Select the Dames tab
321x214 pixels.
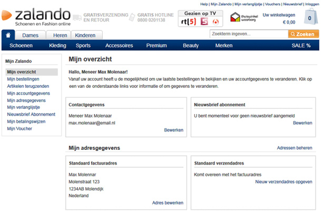[30, 35]
